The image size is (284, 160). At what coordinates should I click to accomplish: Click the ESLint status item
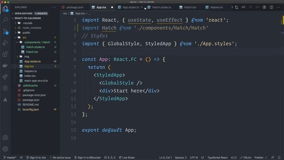coord(245,158)
